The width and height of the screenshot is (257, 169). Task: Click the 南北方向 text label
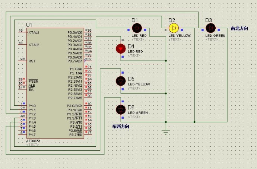coord(239,29)
